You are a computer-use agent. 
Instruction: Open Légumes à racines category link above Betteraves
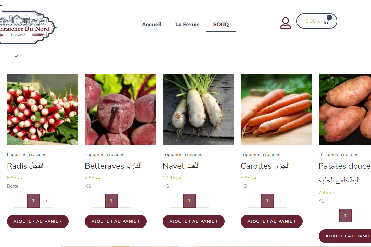pyautogui.click(x=104, y=154)
